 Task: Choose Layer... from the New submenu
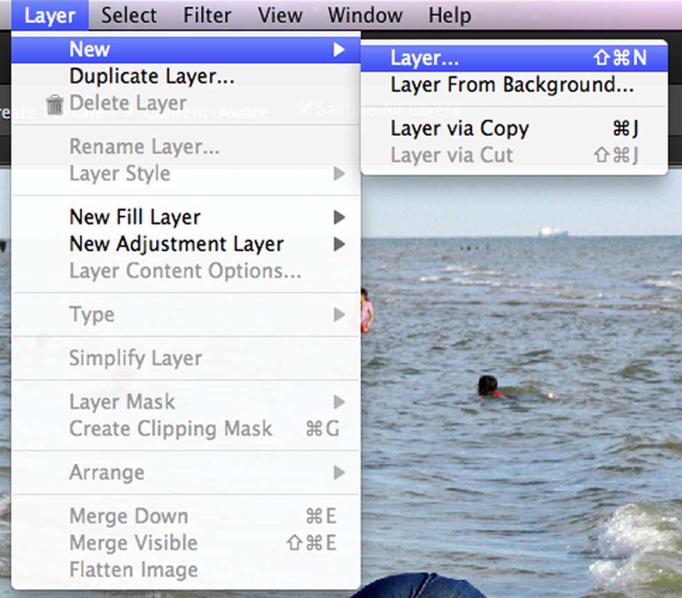click(x=425, y=58)
